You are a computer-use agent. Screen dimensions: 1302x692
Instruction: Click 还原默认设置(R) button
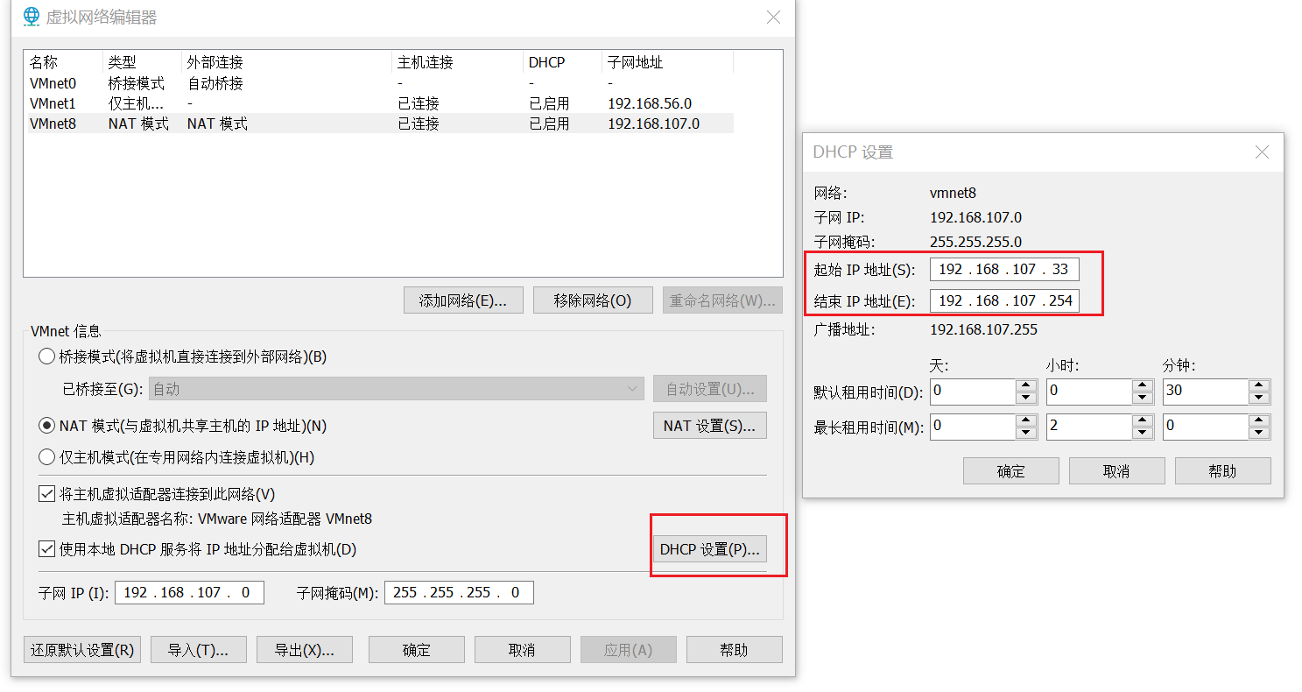82,650
